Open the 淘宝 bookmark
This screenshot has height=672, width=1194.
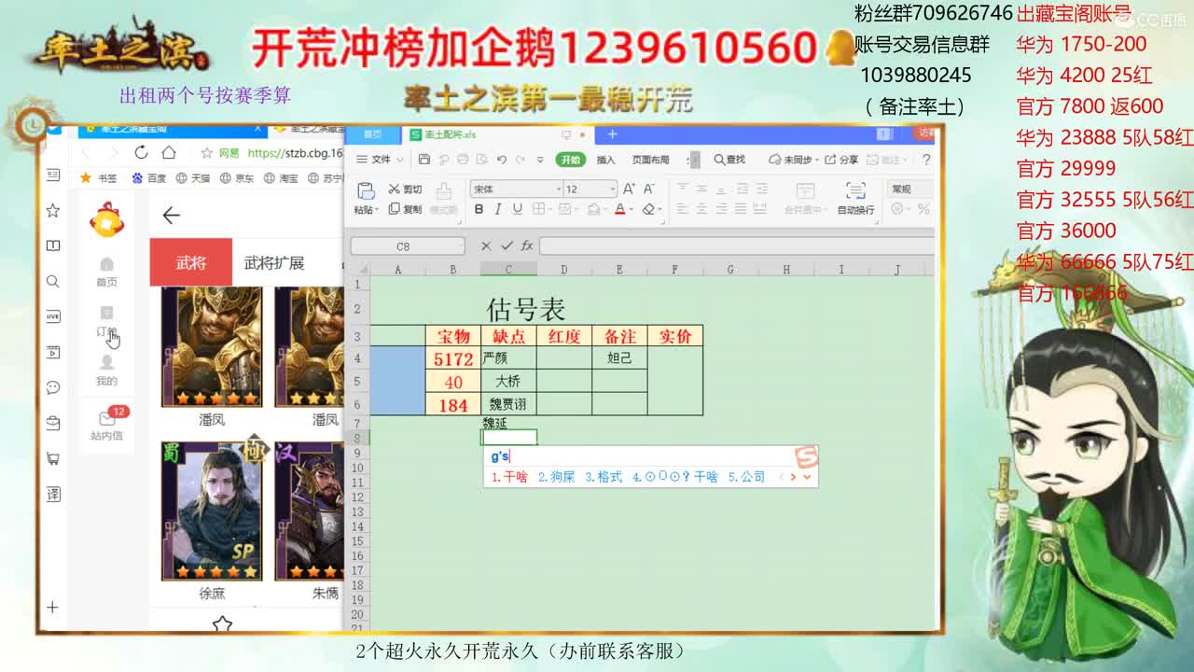click(281, 177)
